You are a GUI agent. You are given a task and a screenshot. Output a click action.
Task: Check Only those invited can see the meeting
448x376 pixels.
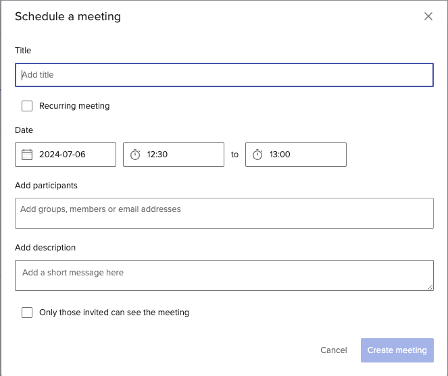(x=27, y=313)
